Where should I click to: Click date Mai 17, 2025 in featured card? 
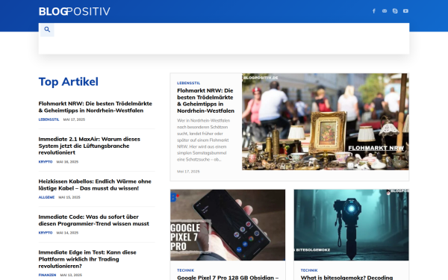point(188,172)
